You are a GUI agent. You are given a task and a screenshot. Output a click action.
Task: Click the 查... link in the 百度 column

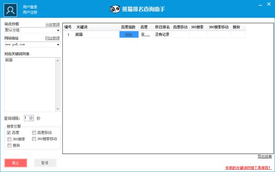[x=145, y=34]
